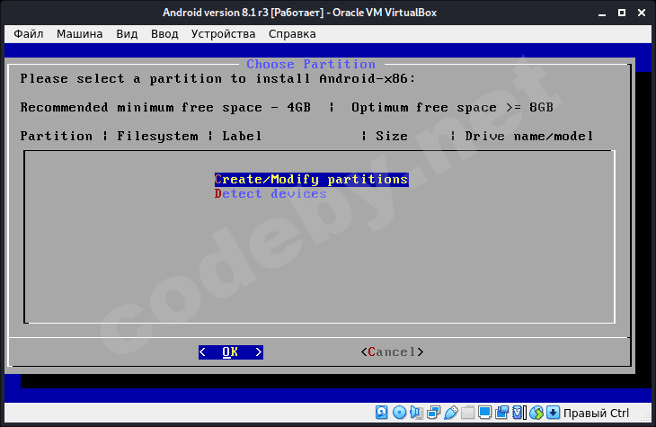This screenshot has height=427, width=656.
Task: Open the Устройства menu
Action: tap(223, 34)
